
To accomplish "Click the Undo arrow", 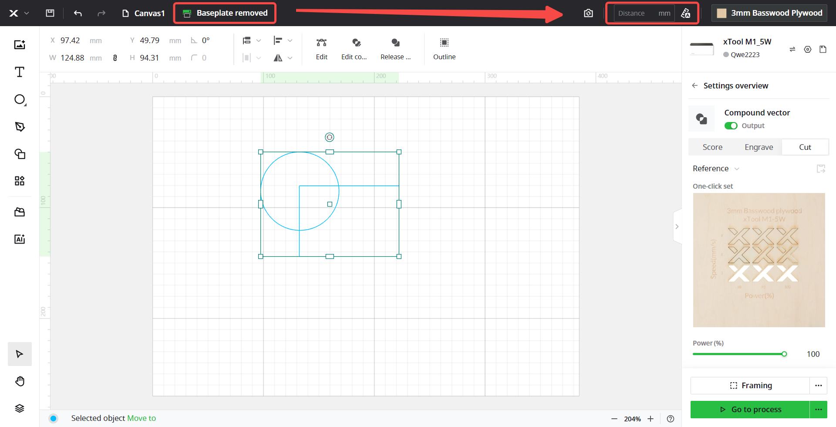I will [x=78, y=13].
